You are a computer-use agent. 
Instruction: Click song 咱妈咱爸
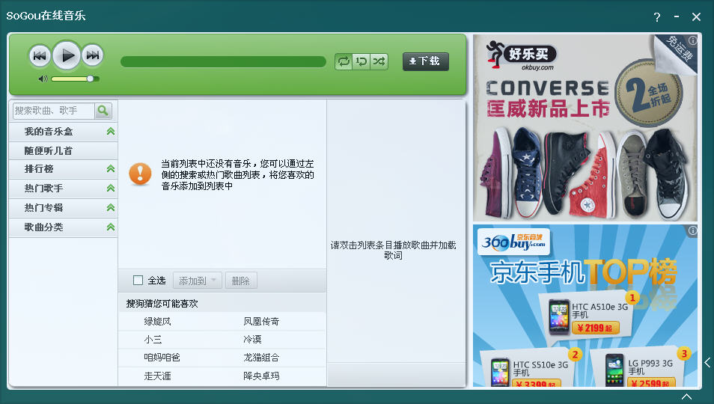[x=162, y=358]
